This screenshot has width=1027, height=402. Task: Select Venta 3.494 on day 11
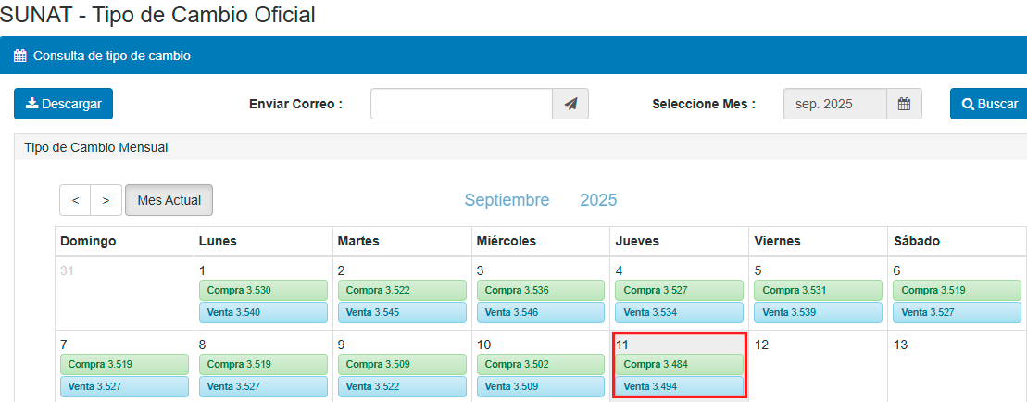coord(680,386)
